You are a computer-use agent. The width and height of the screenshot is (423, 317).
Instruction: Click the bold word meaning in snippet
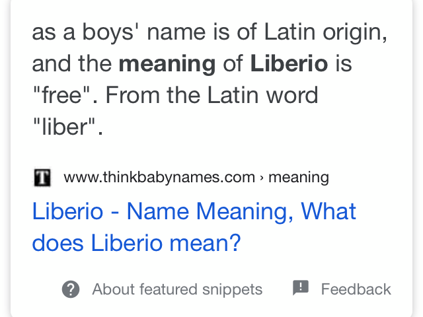click(x=167, y=65)
